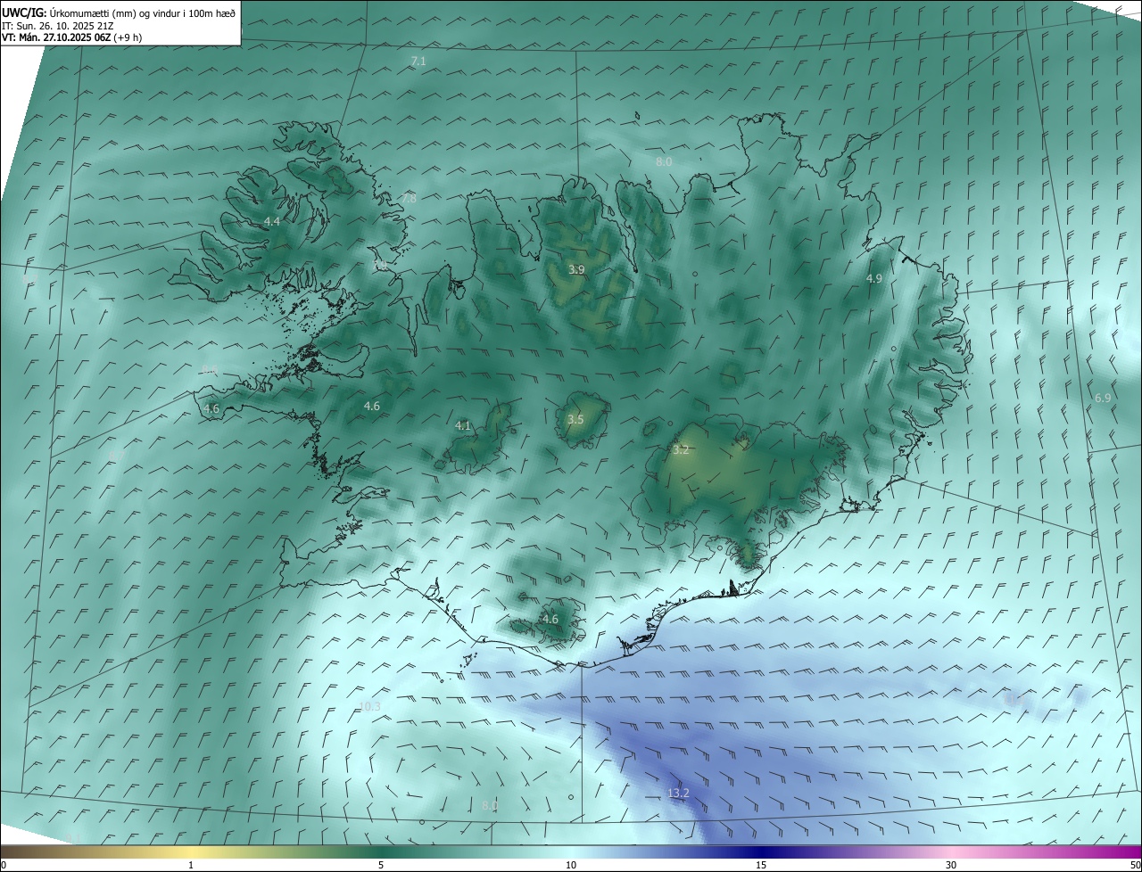
Task: Click the '10' tick on the color scale
Action: pos(571,865)
